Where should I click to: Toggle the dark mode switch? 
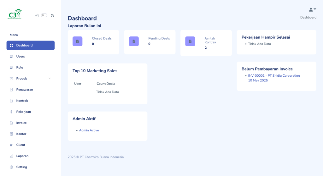coord(44,15)
